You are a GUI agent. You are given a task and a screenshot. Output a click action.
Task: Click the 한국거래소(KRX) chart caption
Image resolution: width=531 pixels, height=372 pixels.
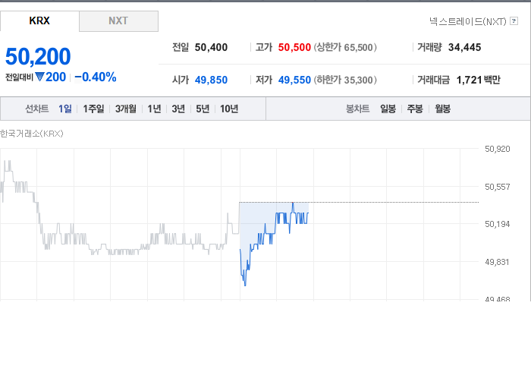[x=32, y=134]
